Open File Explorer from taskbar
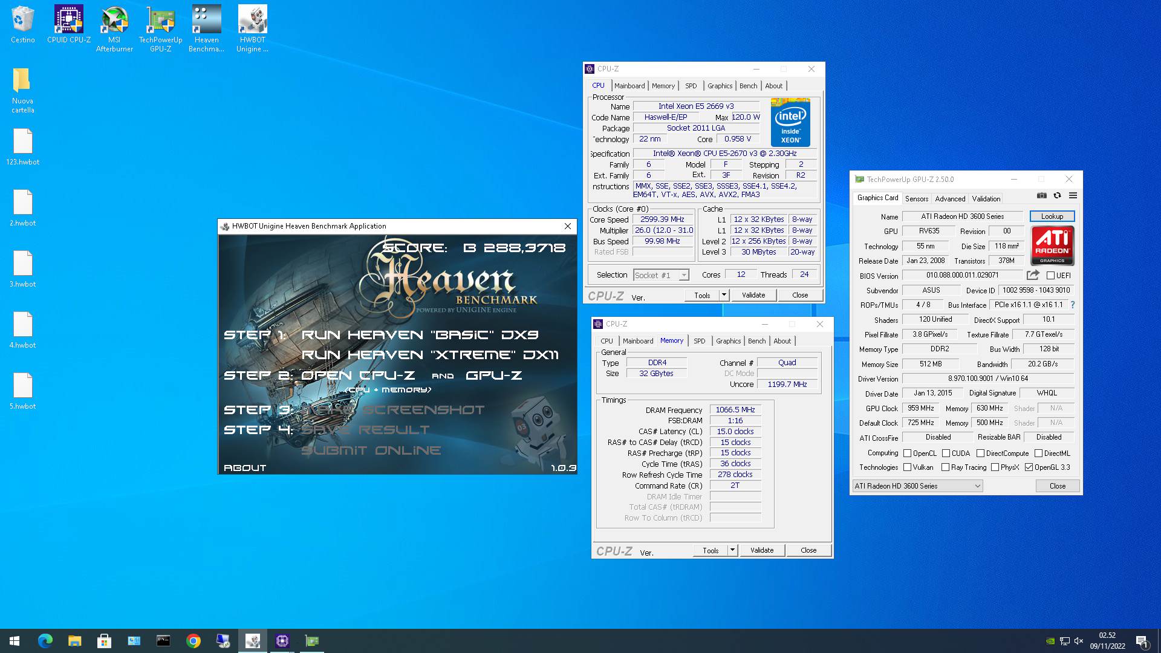This screenshot has width=1161, height=653. [74, 641]
